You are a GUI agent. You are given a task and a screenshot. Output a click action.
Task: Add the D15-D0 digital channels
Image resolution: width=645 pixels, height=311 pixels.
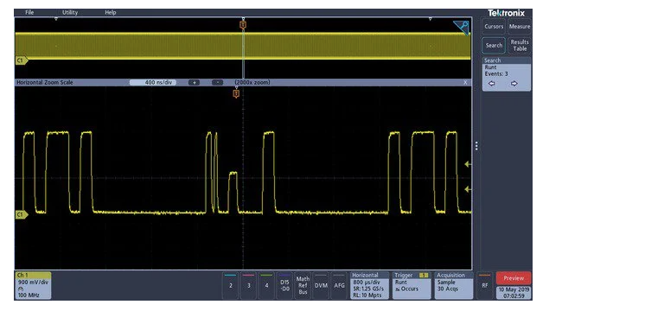pos(284,285)
